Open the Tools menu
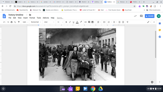The image size is (163, 92). tap(39, 18)
